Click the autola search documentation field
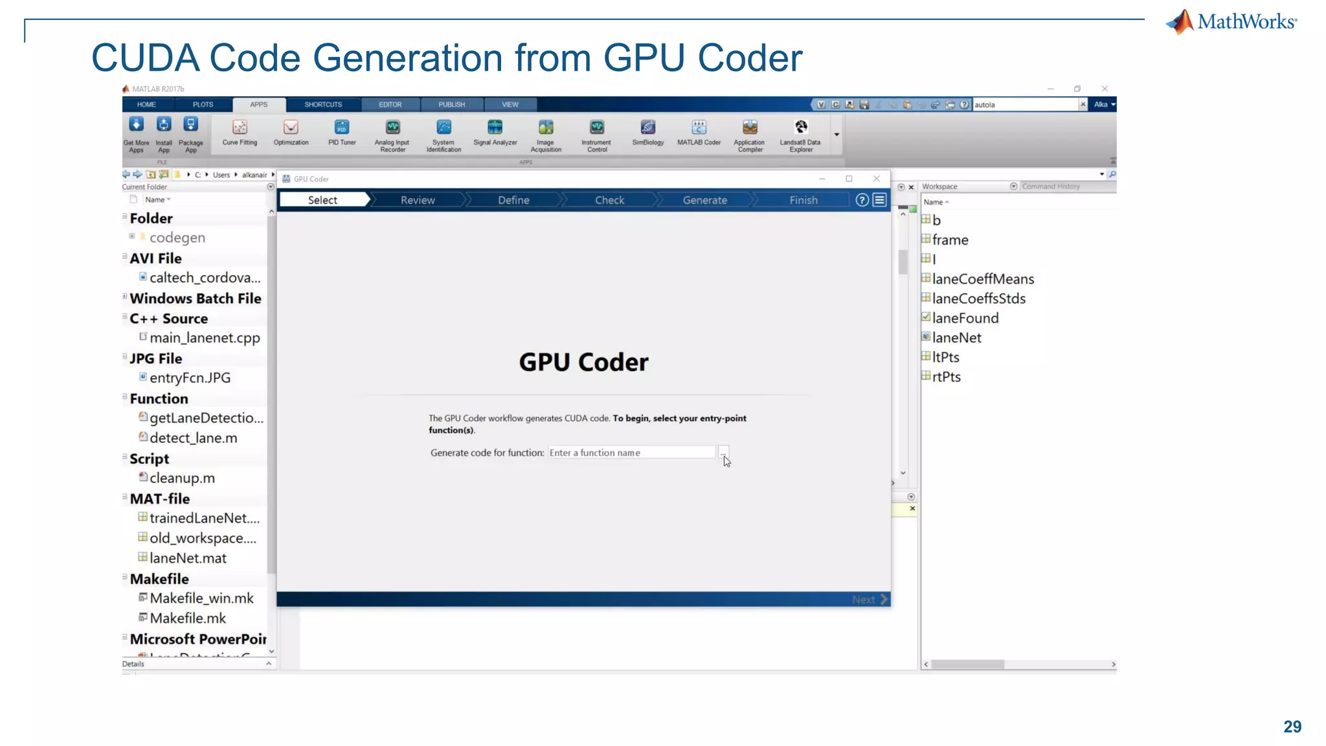 click(x=1025, y=104)
